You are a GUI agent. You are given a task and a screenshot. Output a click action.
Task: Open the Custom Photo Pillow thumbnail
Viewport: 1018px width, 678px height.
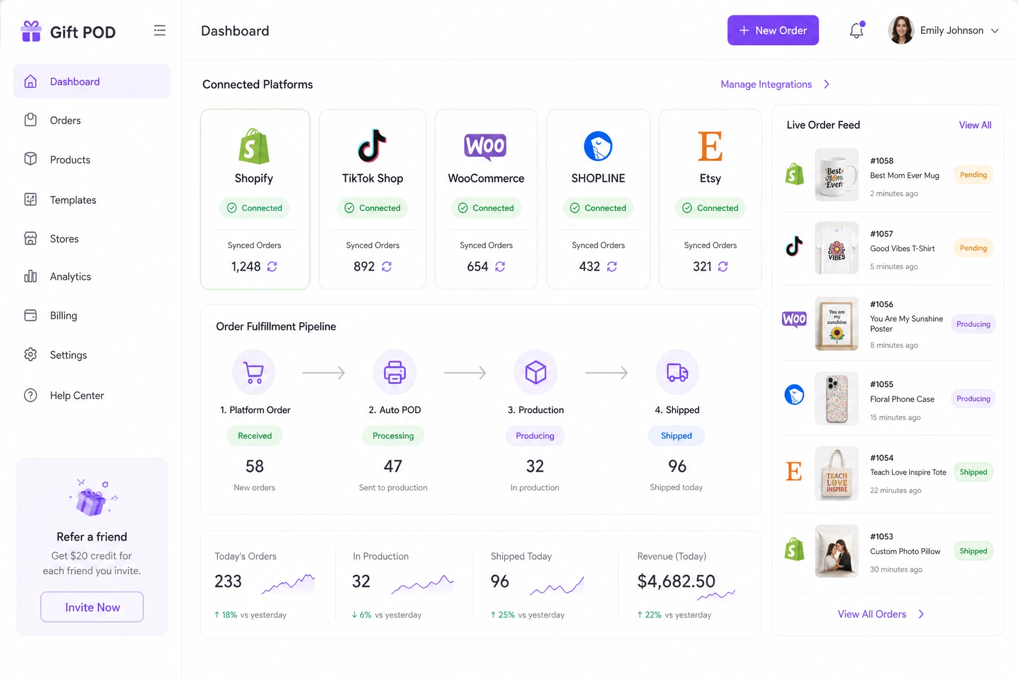pyautogui.click(x=836, y=551)
